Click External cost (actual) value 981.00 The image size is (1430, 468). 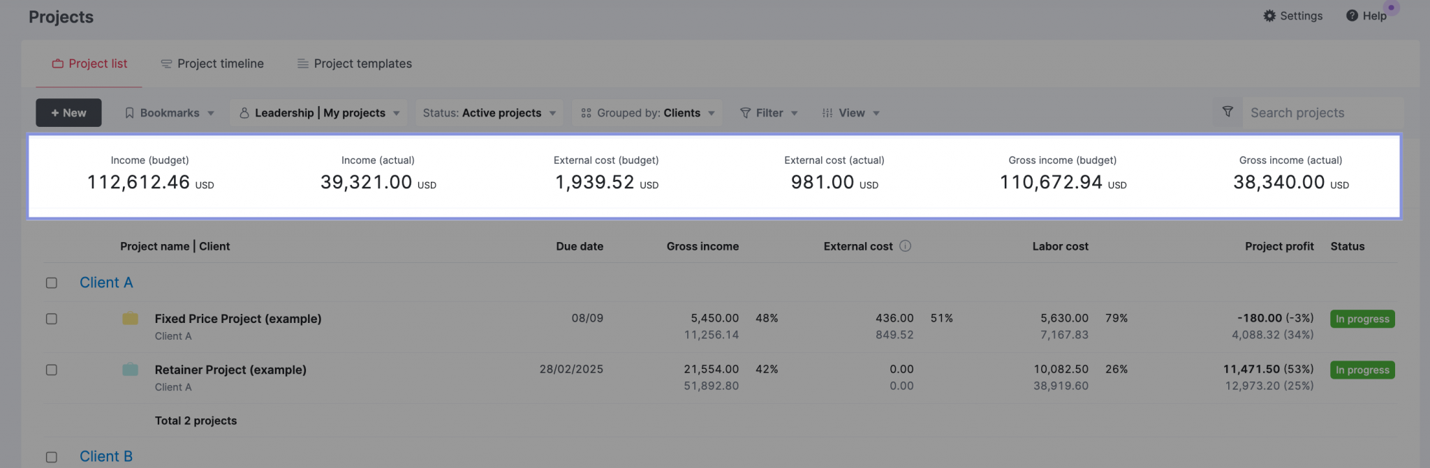tap(823, 182)
